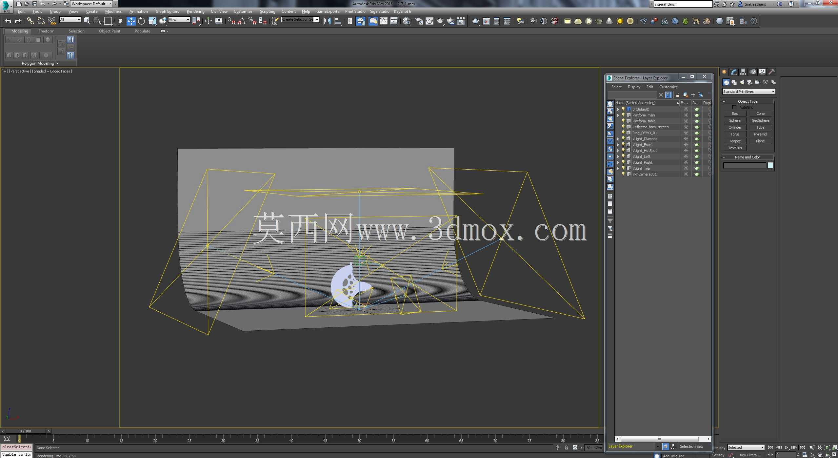Toggle renderable for Platform_table layer
Image resolution: width=838 pixels, height=458 pixels.
coord(697,121)
